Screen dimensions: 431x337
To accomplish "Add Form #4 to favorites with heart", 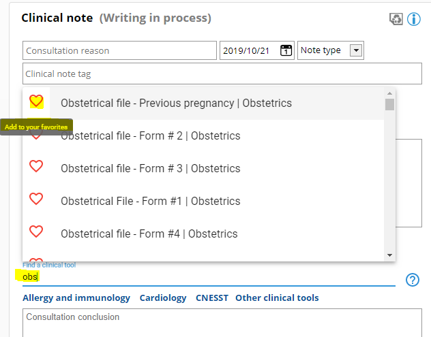I will tap(36, 231).
